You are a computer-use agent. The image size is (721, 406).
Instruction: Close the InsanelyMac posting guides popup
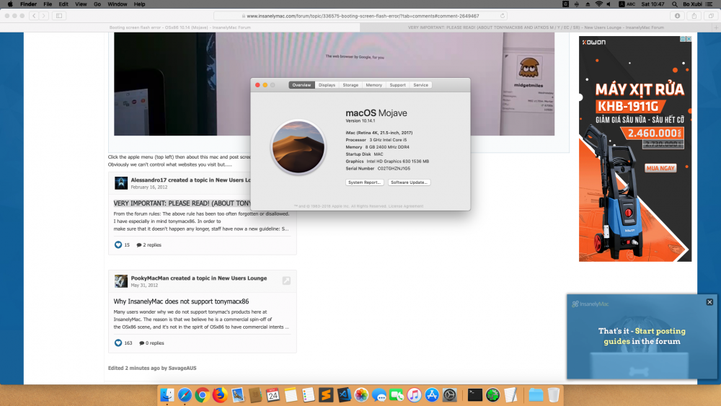(709, 302)
